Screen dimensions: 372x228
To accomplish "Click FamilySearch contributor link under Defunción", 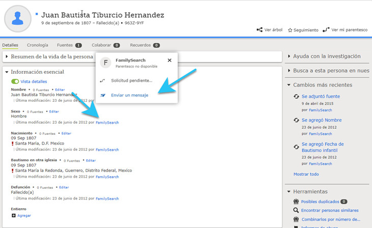I will 107,198.
